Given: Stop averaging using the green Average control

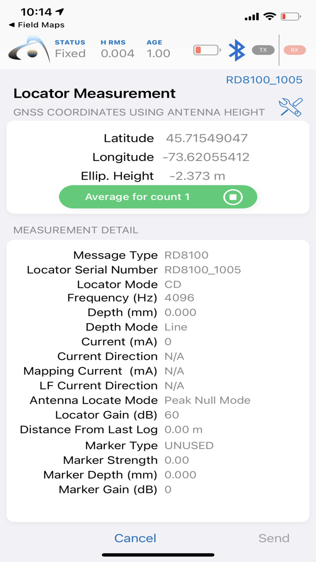Looking at the screenshot, I should point(232,197).
